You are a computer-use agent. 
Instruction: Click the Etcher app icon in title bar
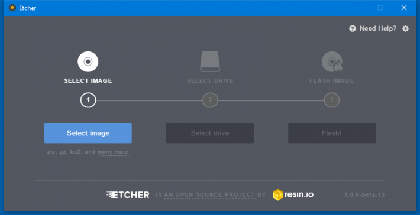tap(12, 8)
